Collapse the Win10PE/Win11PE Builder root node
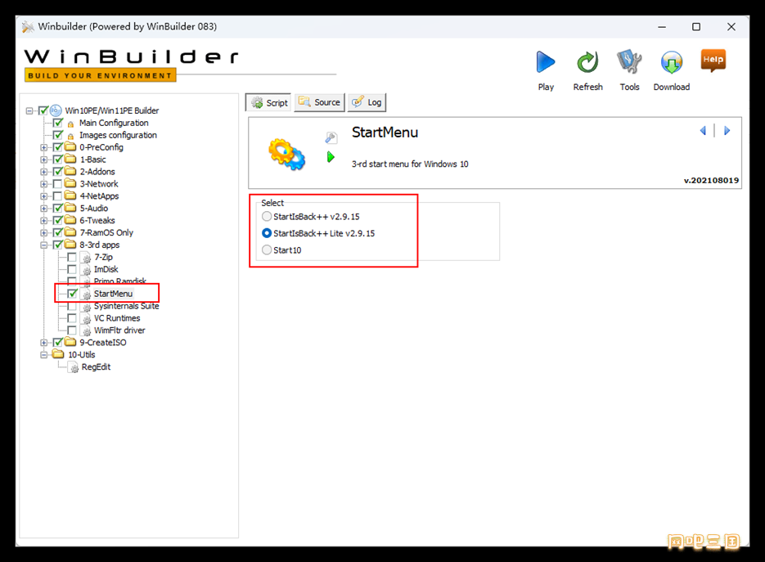The image size is (765, 562). click(29, 110)
